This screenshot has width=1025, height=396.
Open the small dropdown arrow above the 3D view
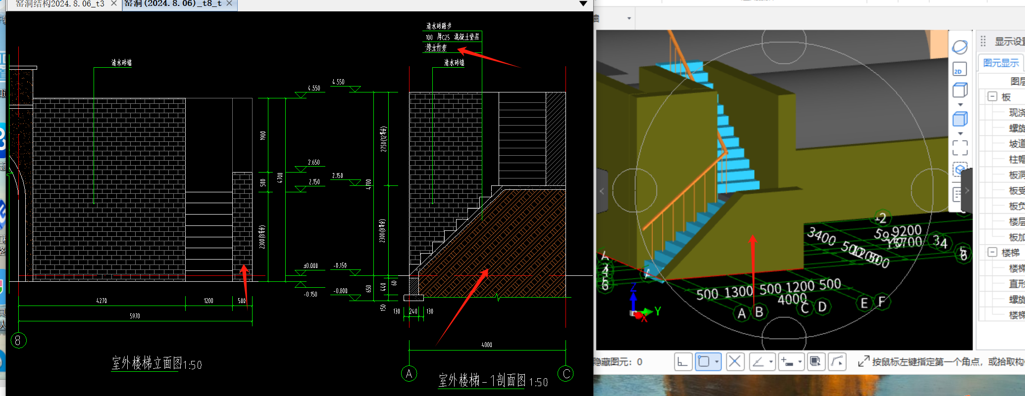coord(629,18)
